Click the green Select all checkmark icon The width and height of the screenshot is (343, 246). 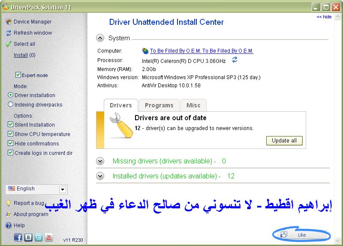tap(9, 44)
